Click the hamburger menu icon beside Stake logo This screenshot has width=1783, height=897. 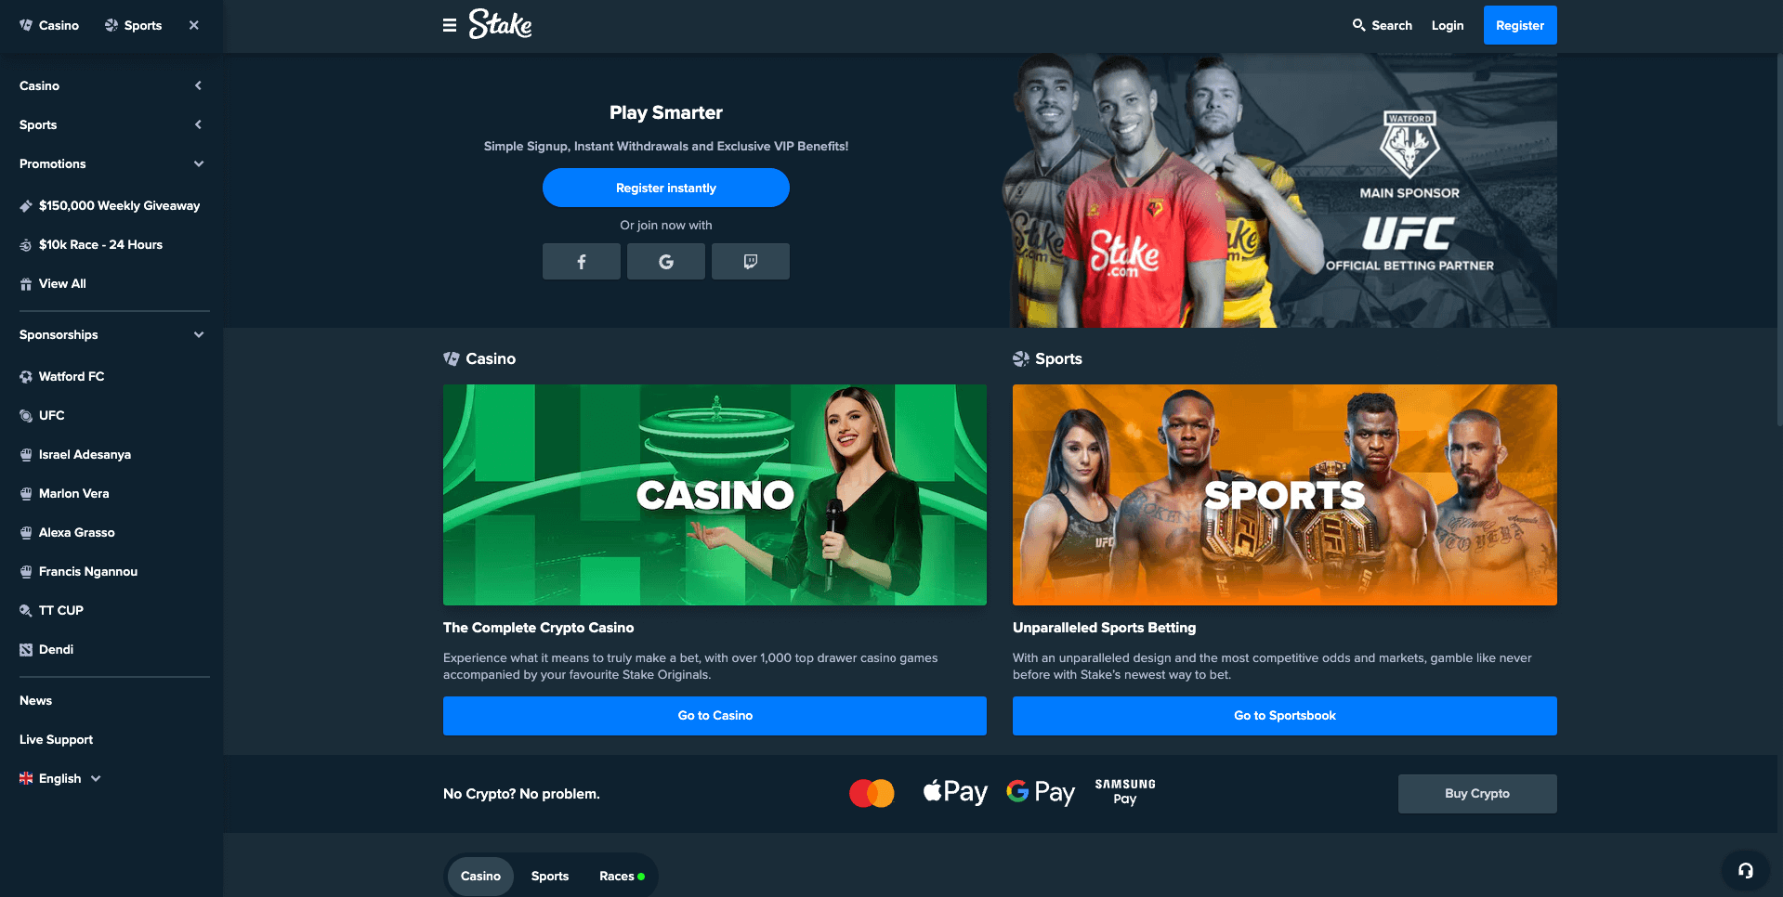[450, 25]
